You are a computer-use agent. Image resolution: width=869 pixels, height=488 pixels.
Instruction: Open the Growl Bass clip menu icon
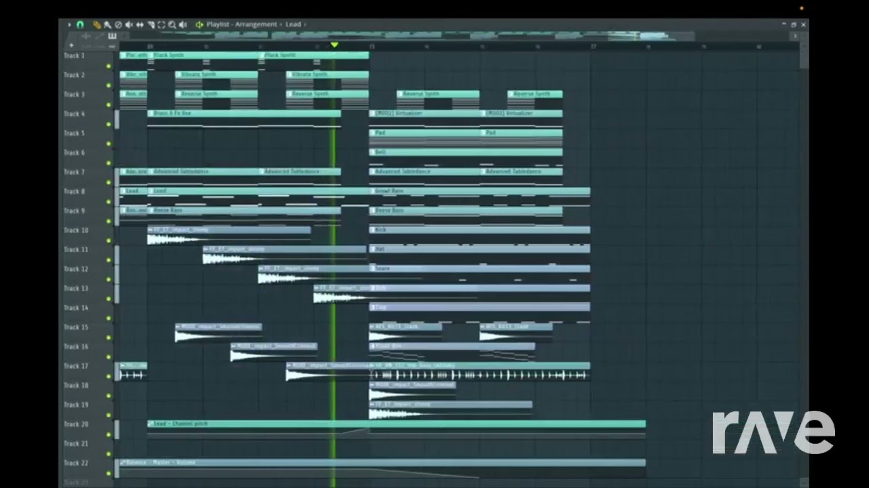[373, 191]
